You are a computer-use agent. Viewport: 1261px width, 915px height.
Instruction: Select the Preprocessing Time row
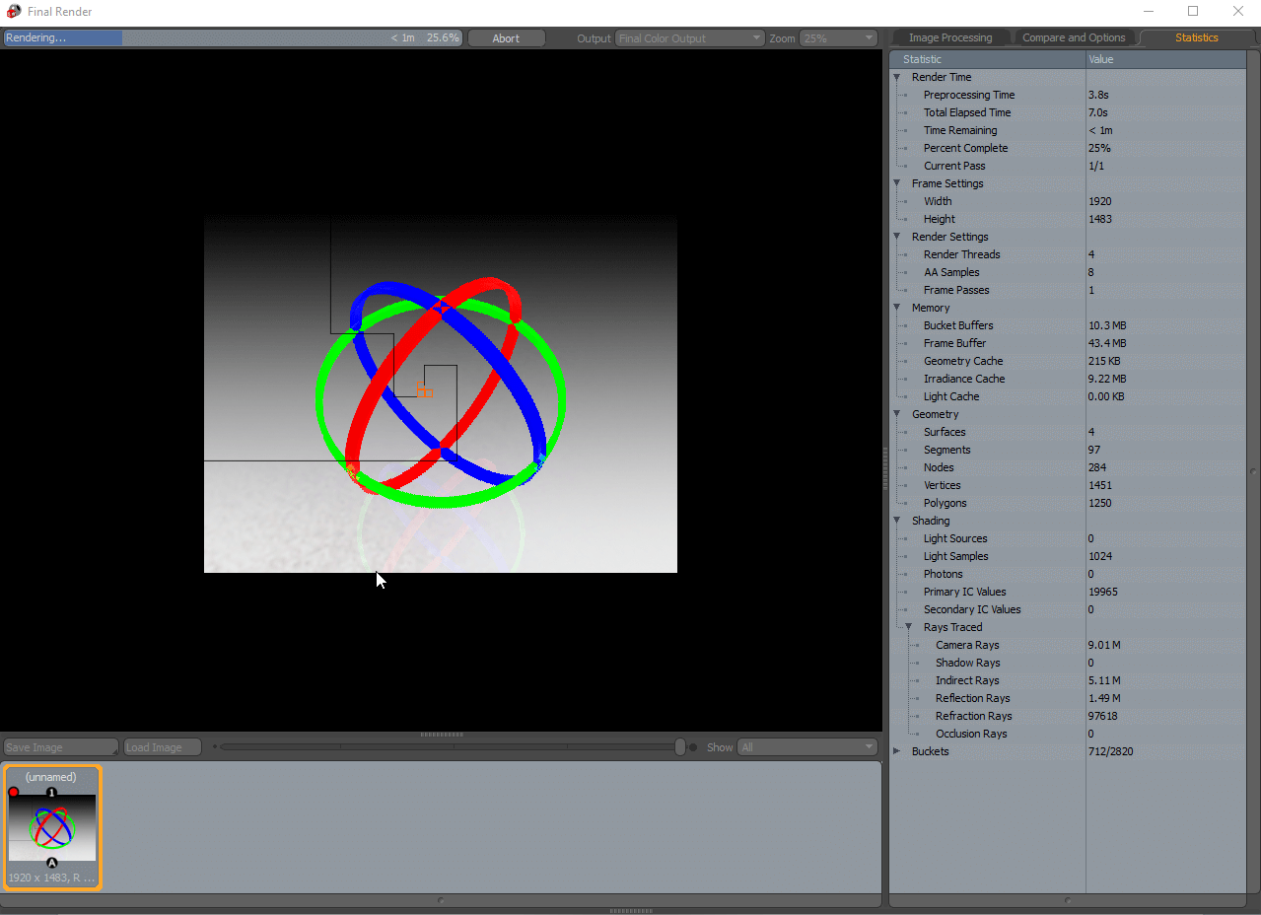(1069, 95)
